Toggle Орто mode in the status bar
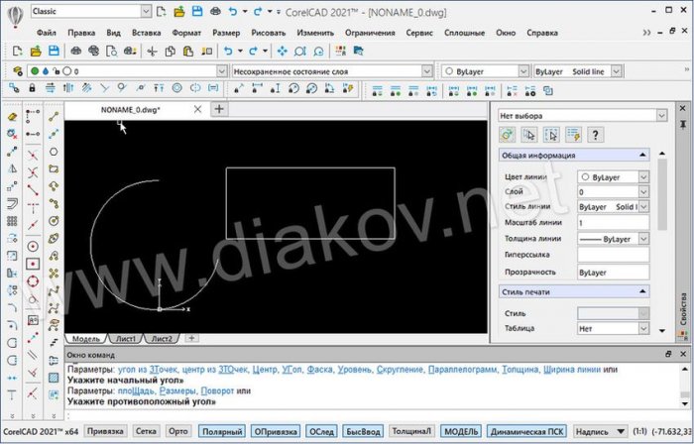Viewport: 694px width, 444px height. (x=178, y=431)
